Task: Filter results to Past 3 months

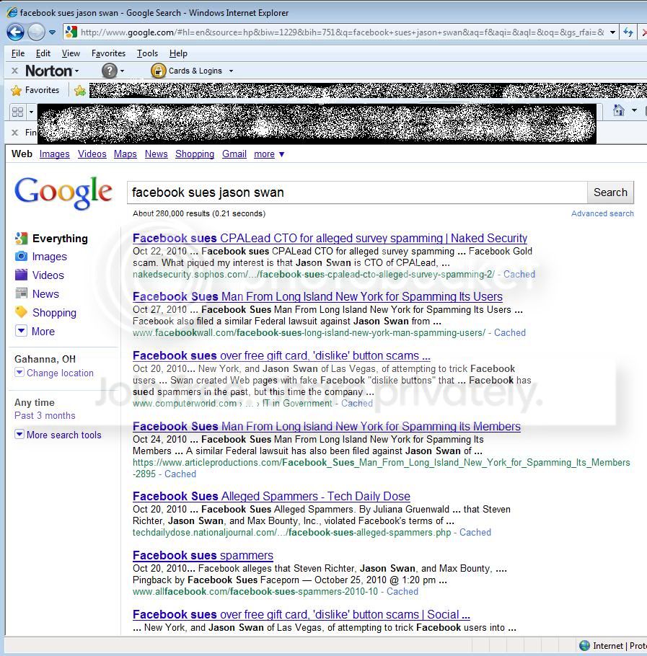Action: pos(45,415)
